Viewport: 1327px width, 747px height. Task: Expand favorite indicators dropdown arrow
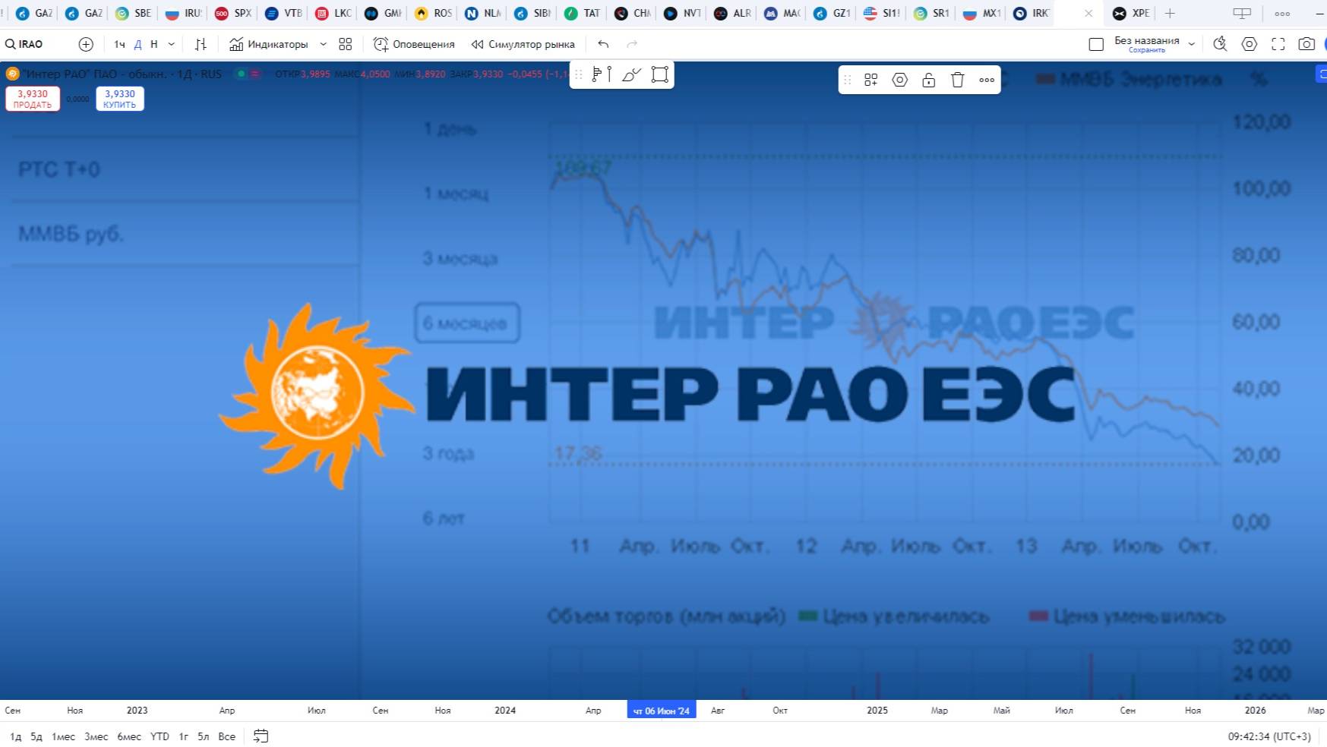tap(323, 44)
